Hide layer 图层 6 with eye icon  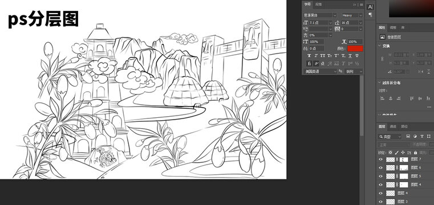[x=380, y=168]
